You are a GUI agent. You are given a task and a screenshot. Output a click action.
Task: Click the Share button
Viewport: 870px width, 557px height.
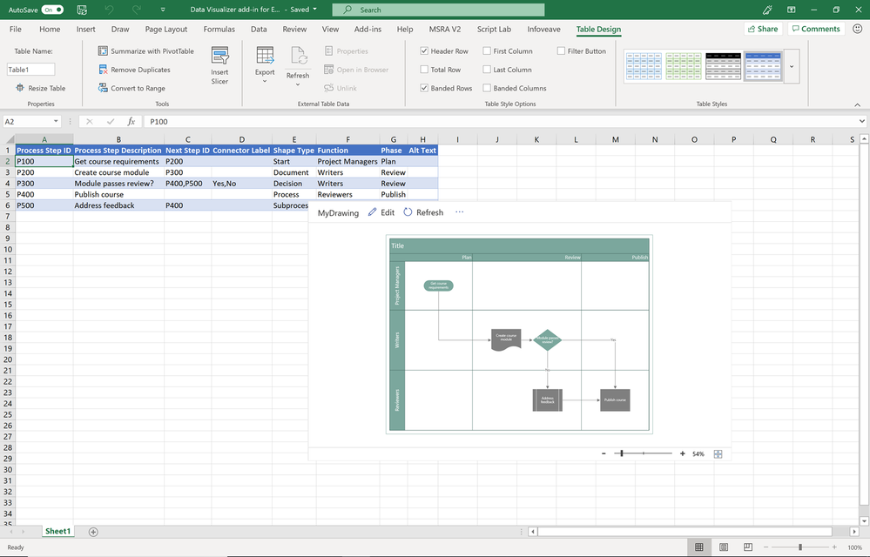tap(763, 29)
